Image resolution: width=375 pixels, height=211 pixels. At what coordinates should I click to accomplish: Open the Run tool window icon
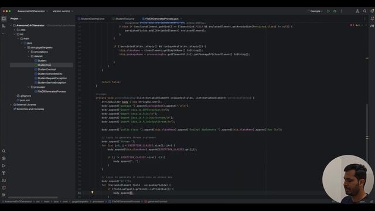tap(4, 166)
